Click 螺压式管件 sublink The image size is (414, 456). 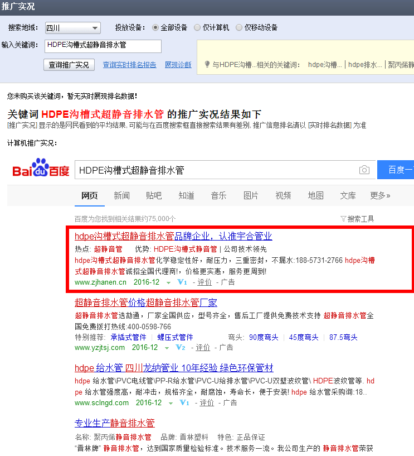coord(175,337)
